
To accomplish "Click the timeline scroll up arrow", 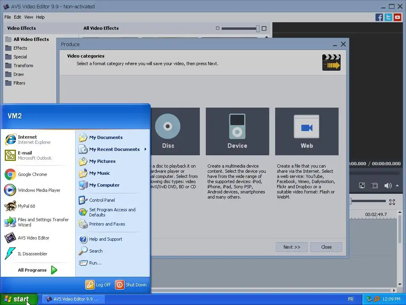I will (400, 212).
